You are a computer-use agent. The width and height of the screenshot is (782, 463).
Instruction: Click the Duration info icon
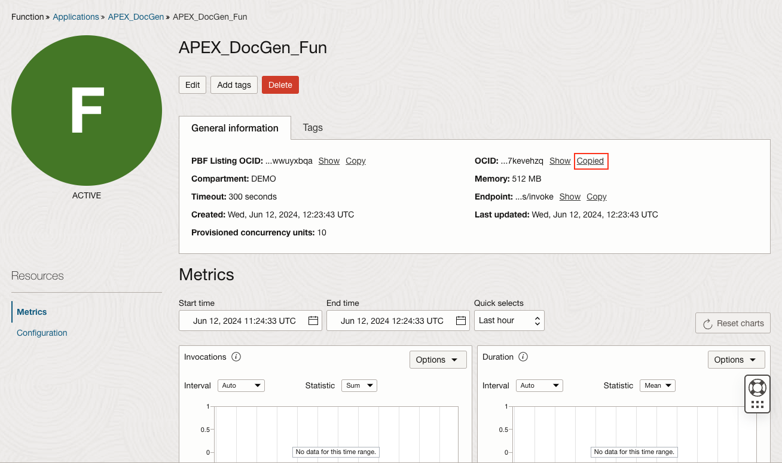pyautogui.click(x=523, y=357)
